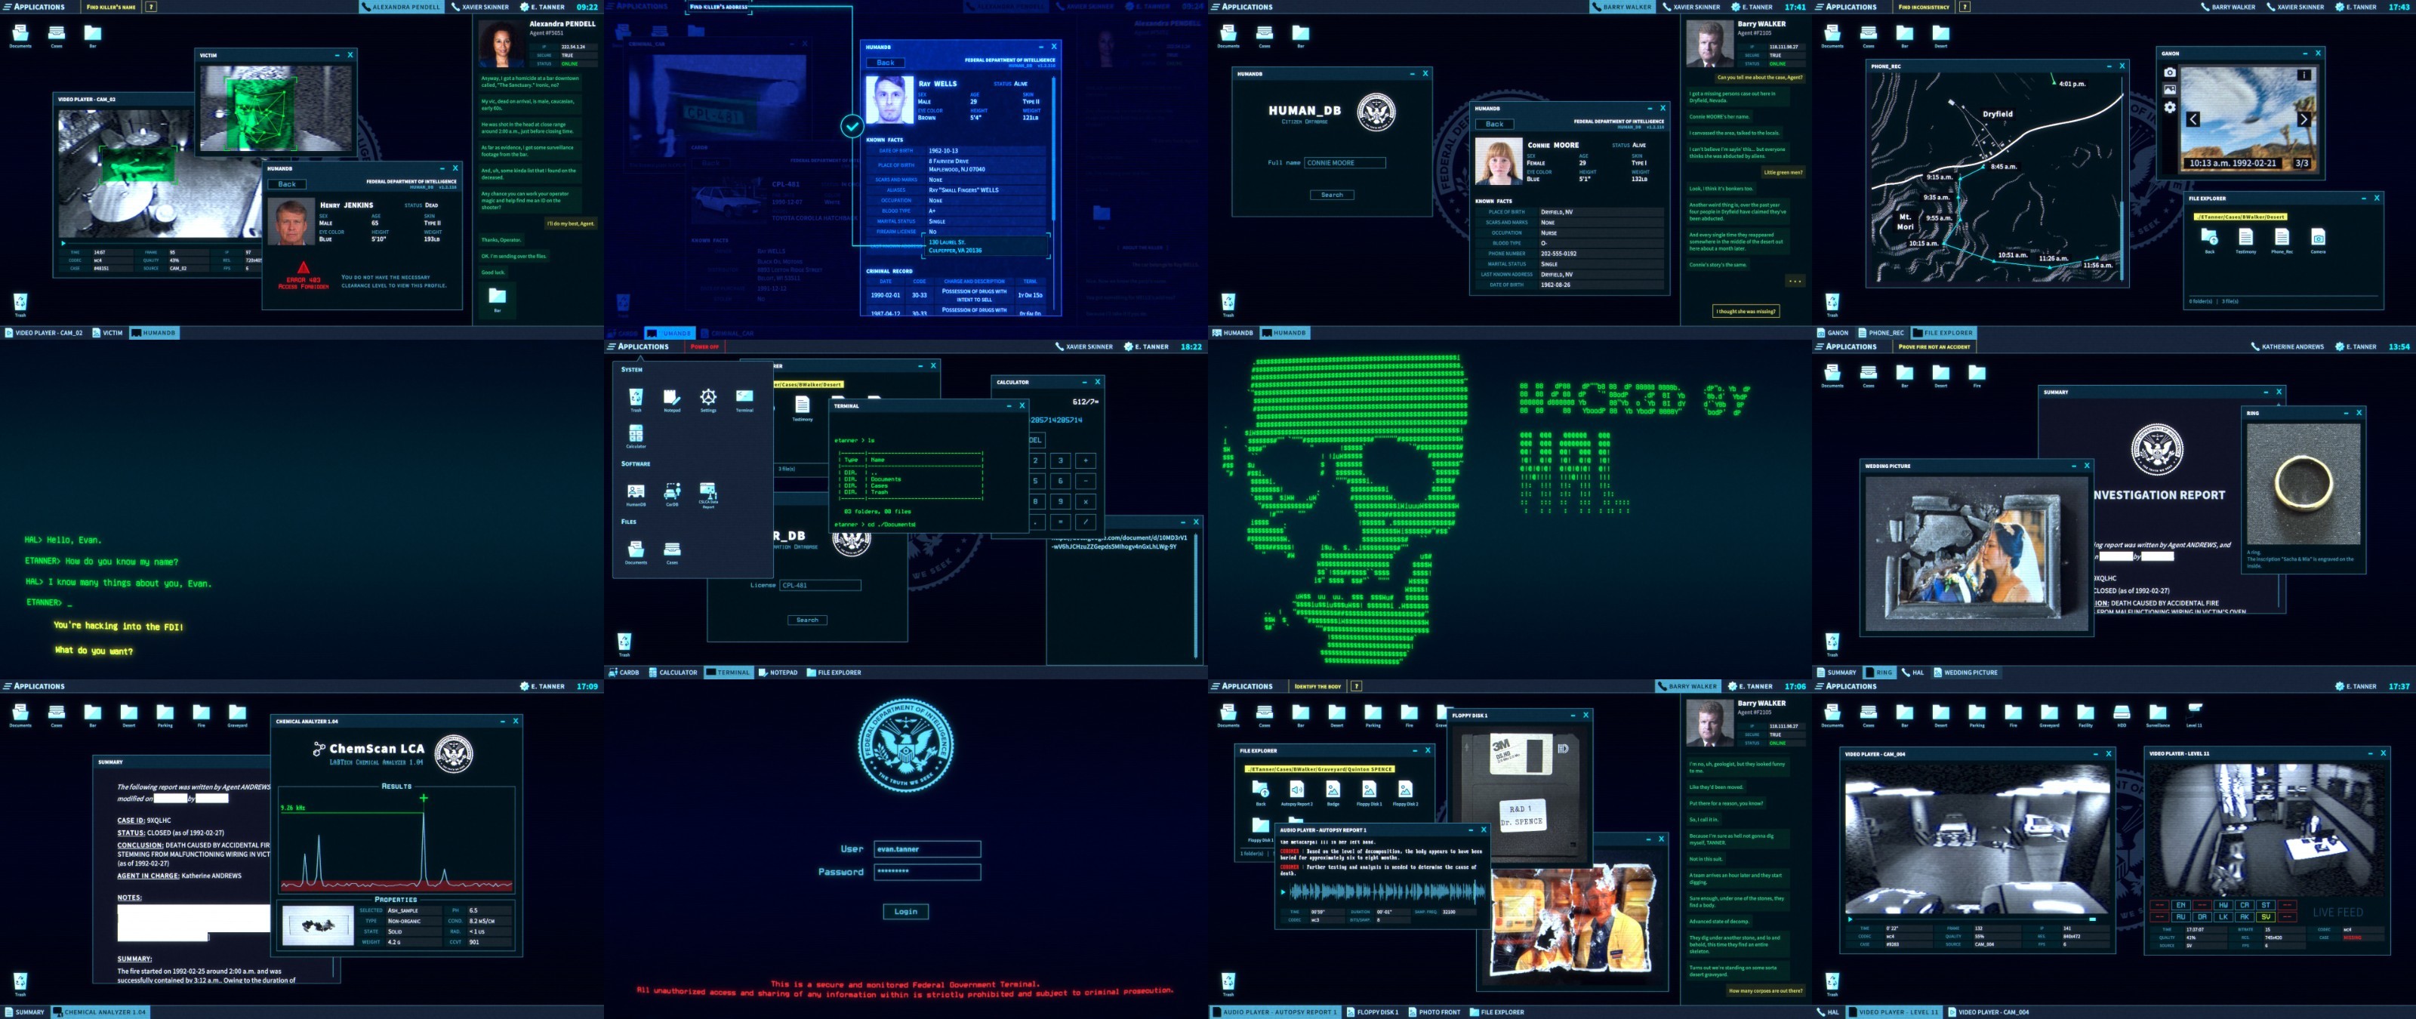The width and height of the screenshot is (2416, 1019).
Task: Click the red Power Off button
Action: click(x=704, y=347)
